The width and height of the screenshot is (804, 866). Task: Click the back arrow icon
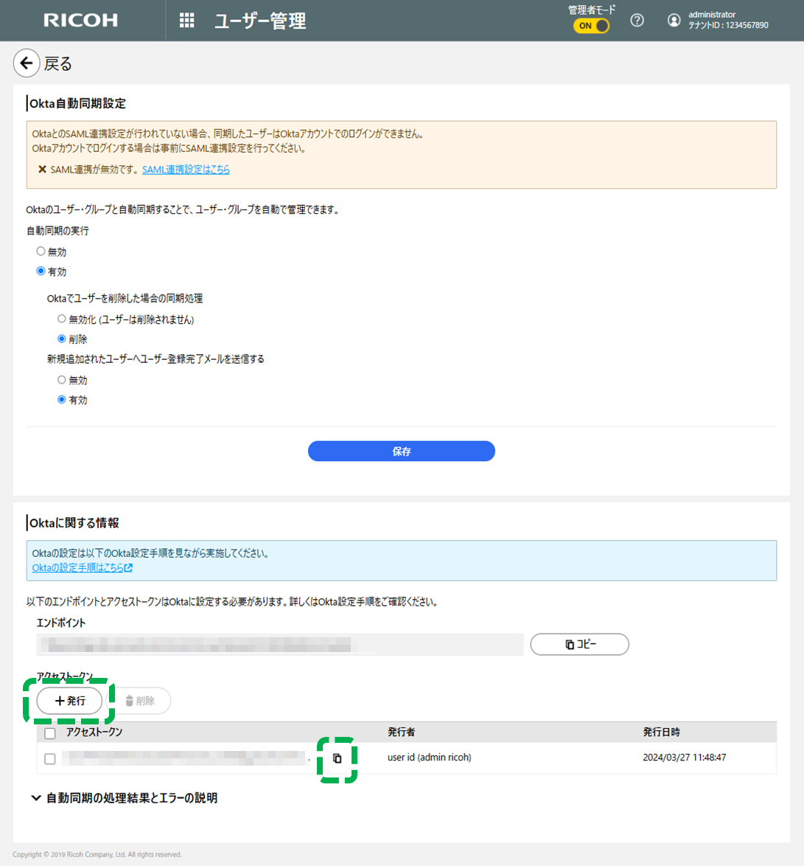point(27,63)
